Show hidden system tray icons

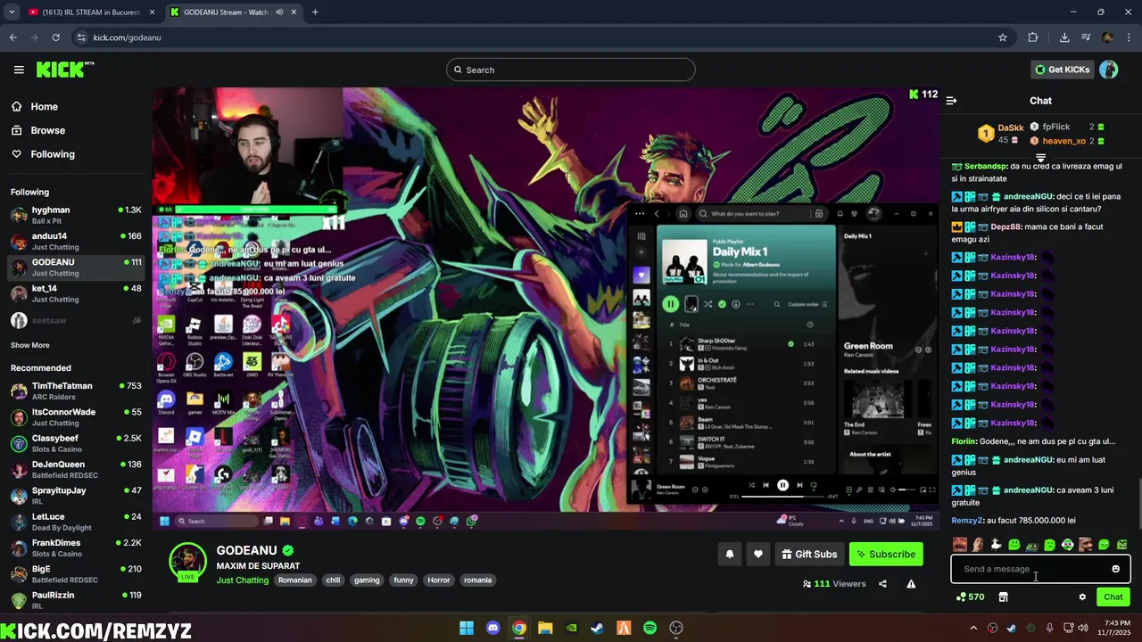(973, 628)
